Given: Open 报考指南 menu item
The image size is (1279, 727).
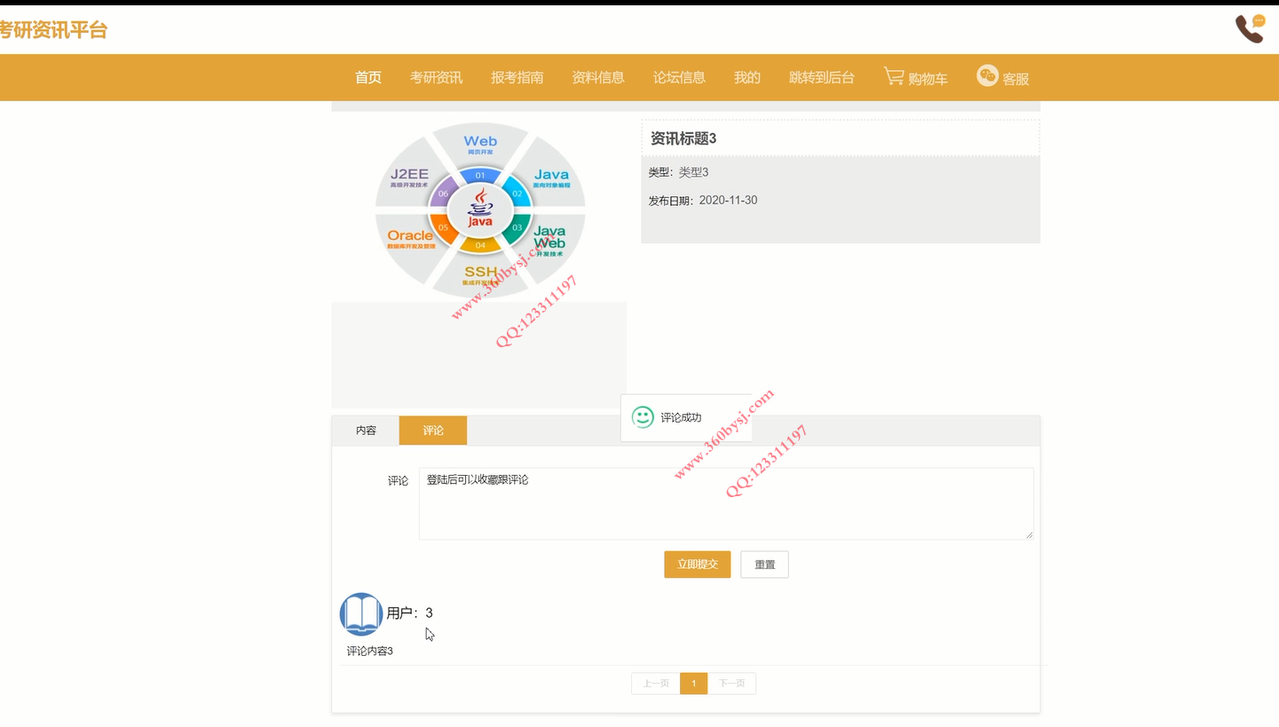Looking at the screenshot, I should pyautogui.click(x=517, y=77).
